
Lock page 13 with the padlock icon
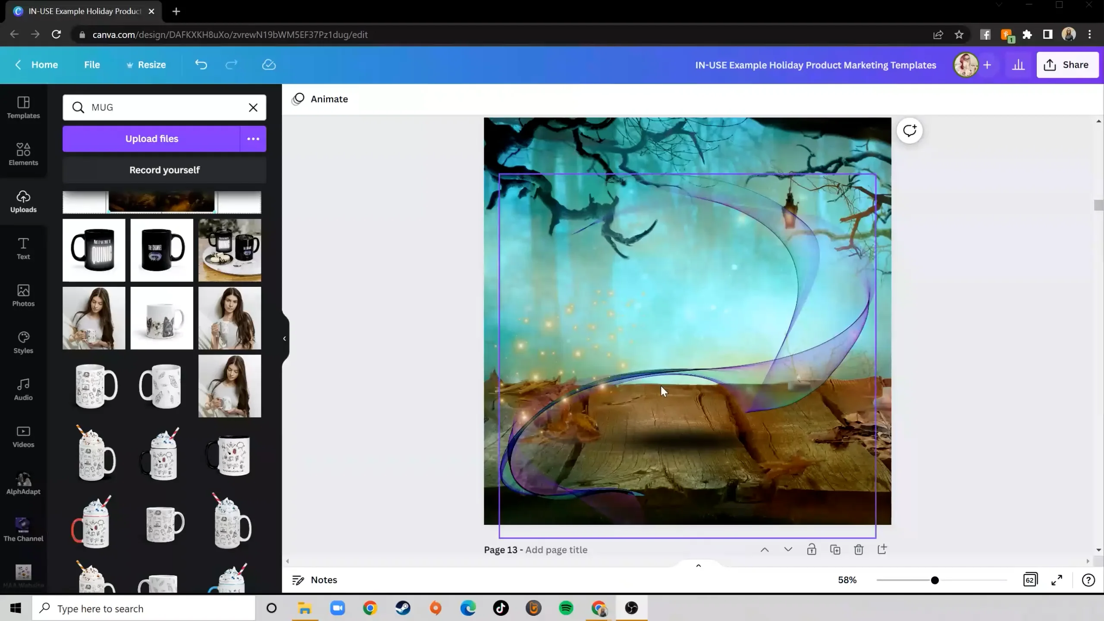point(812,549)
